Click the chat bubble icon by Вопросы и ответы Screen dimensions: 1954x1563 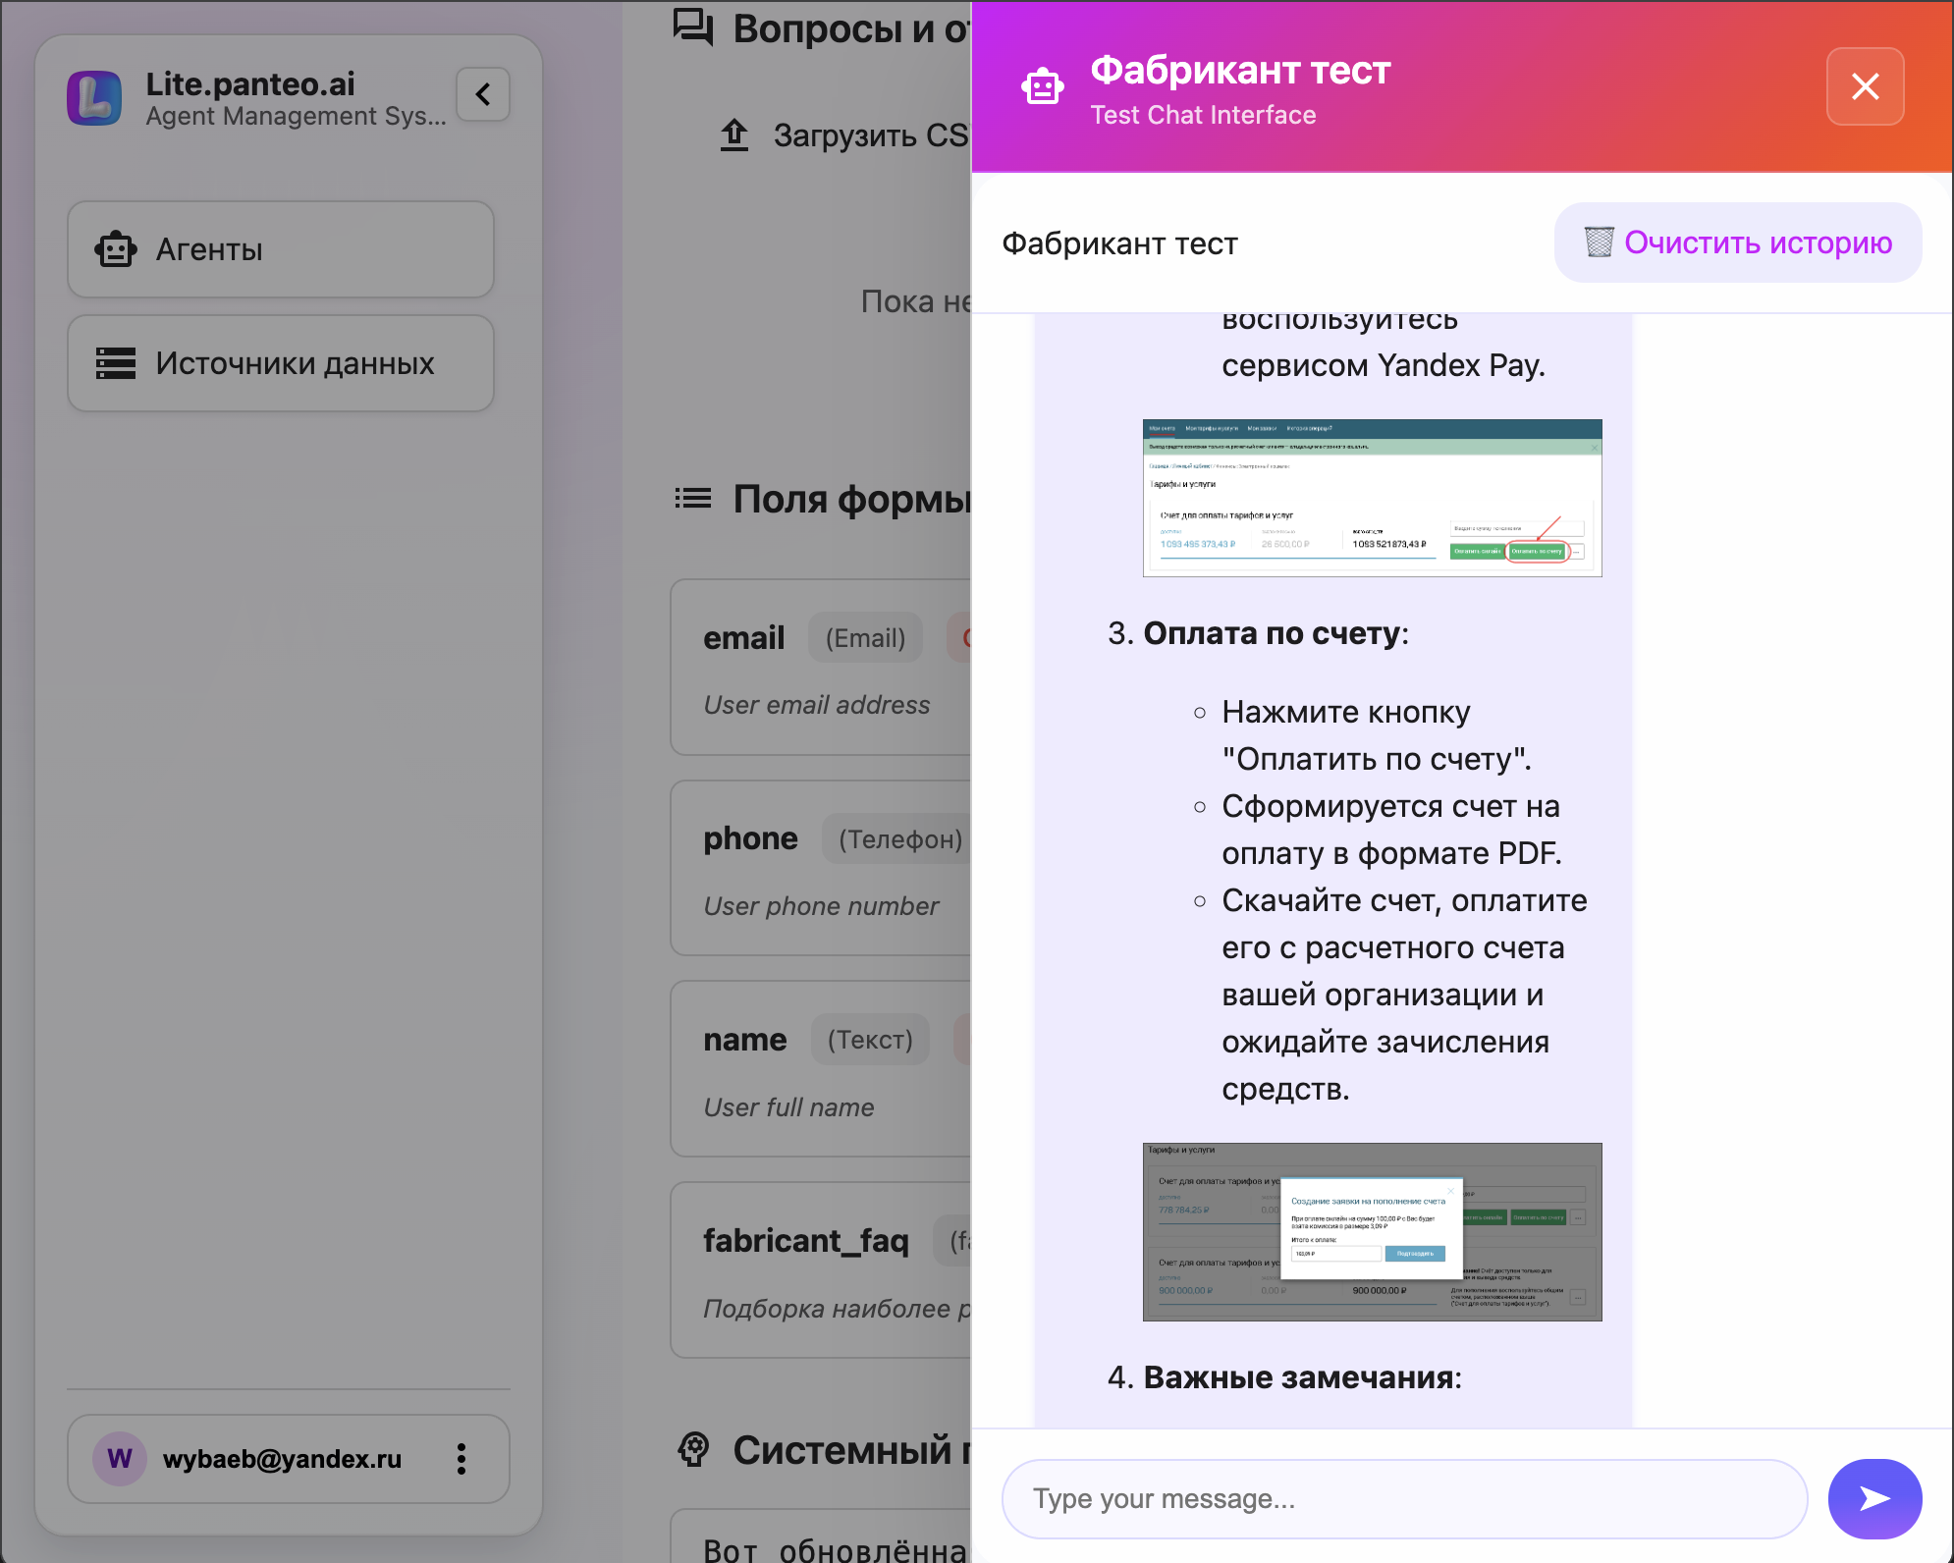(693, 27)
